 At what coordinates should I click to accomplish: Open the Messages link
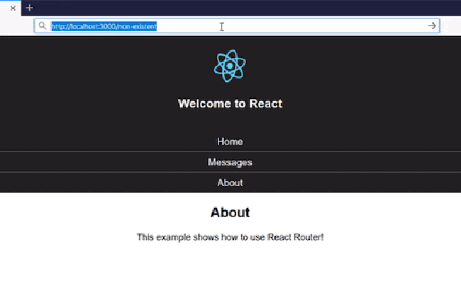pos(230,162)
